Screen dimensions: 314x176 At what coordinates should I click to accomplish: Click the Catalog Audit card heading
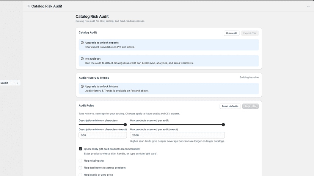pyautogui.click(x=88, y=32)
